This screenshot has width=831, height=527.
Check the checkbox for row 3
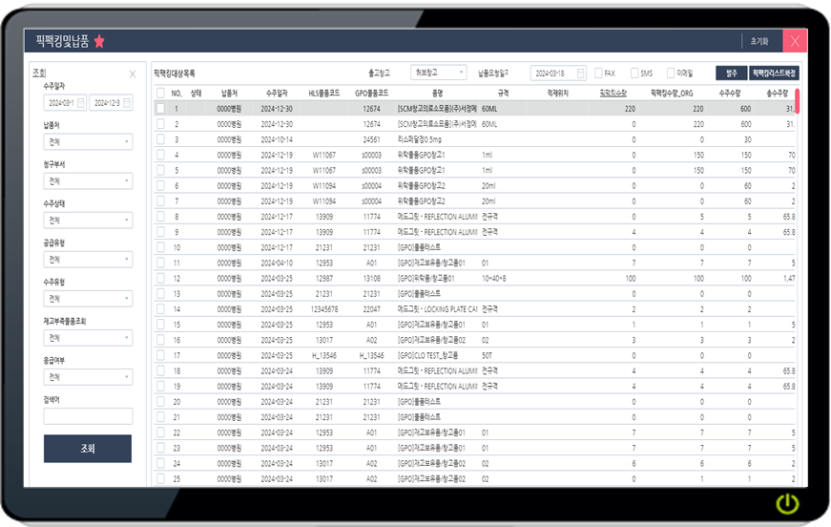160,139
